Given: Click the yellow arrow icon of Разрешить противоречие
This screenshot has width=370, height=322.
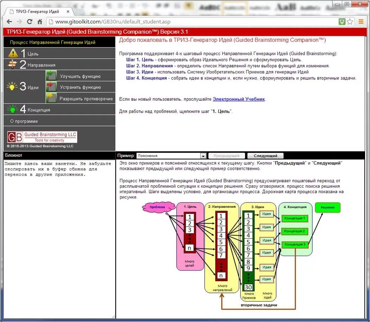Looking at the screenshot, I should 51,98.
